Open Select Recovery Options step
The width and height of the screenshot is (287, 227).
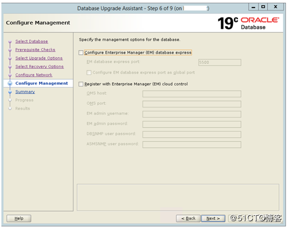click(39, 66)
